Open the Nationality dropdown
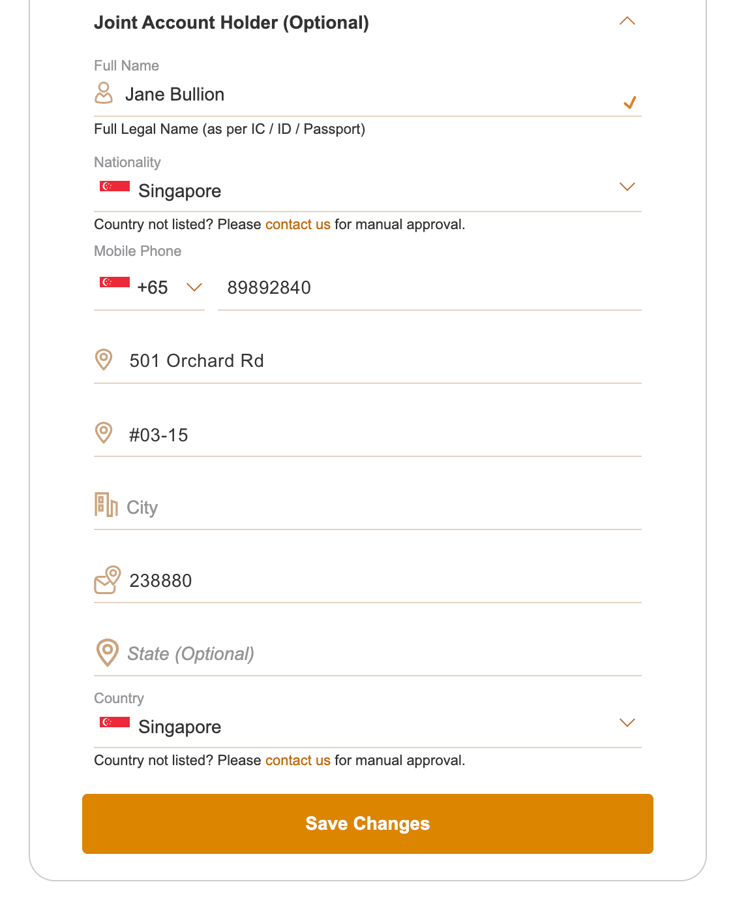Image resolution: width=733 pixels, height=897 pixels. pyautogui.click(x=627, y=187)
